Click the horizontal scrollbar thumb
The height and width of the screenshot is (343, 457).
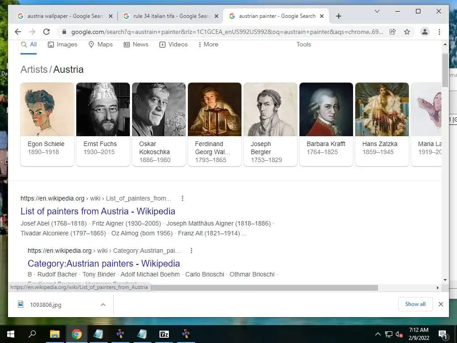(x=264, y=288)
